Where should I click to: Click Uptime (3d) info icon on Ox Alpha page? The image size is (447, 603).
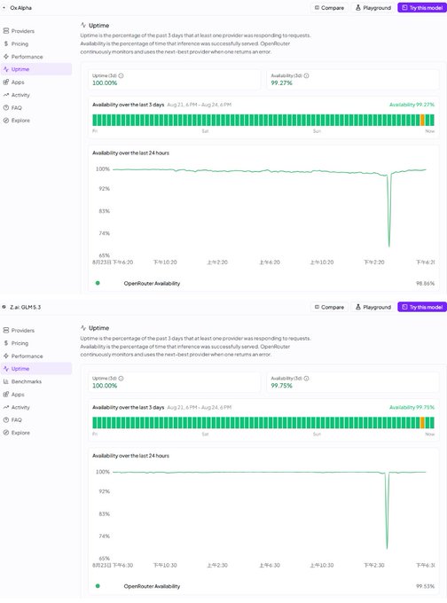[121, 75]
